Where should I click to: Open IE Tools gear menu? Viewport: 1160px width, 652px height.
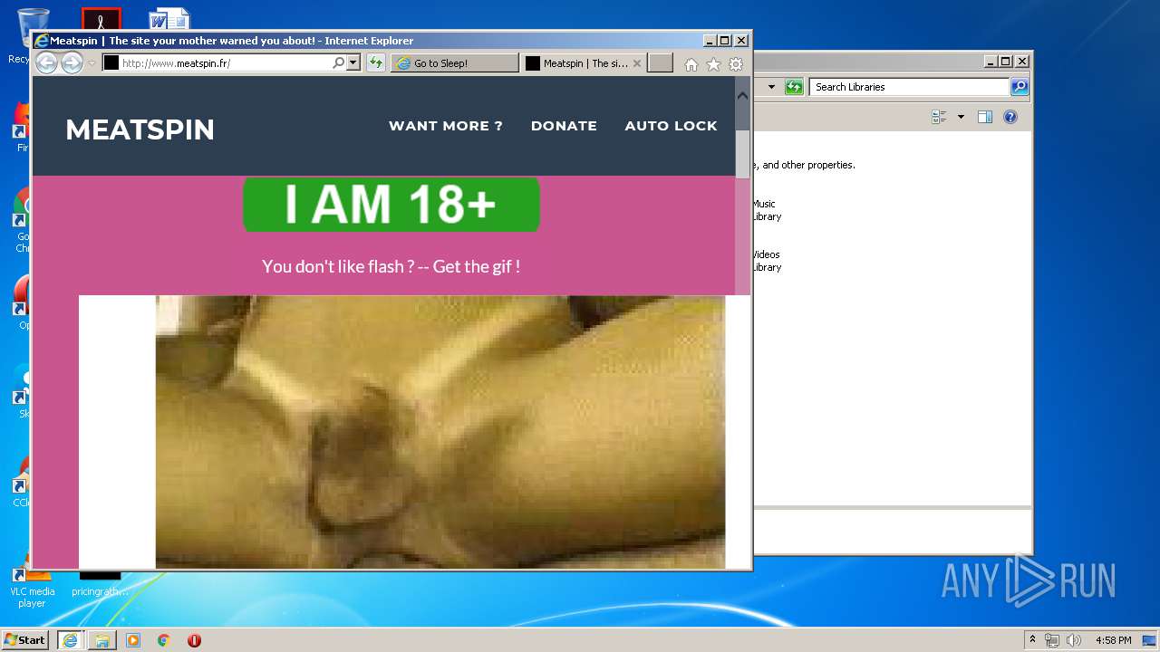point(736,64)
